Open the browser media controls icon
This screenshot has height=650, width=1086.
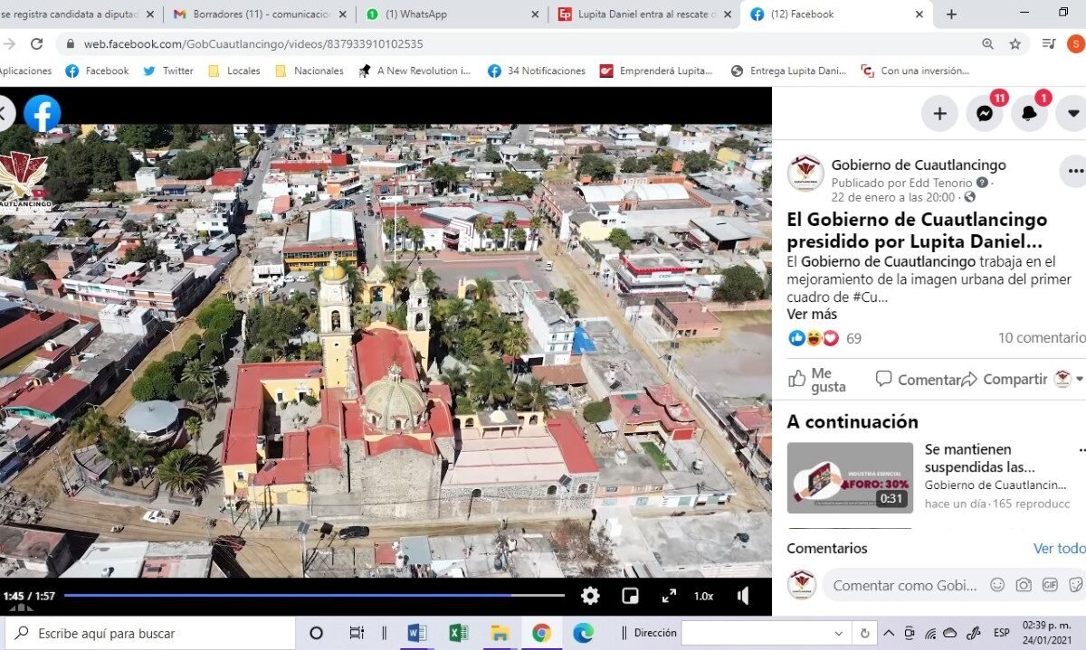click(1049, 43)
